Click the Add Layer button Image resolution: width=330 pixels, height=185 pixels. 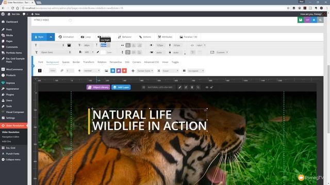click(x=121, y=87)
